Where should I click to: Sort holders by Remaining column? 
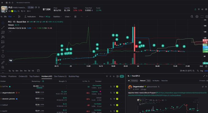(37, 81)
